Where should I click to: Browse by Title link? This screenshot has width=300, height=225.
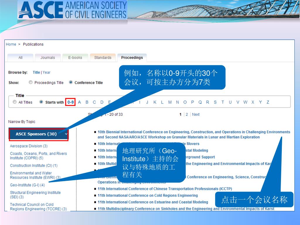pyautogui.click(x=36, y=72)
